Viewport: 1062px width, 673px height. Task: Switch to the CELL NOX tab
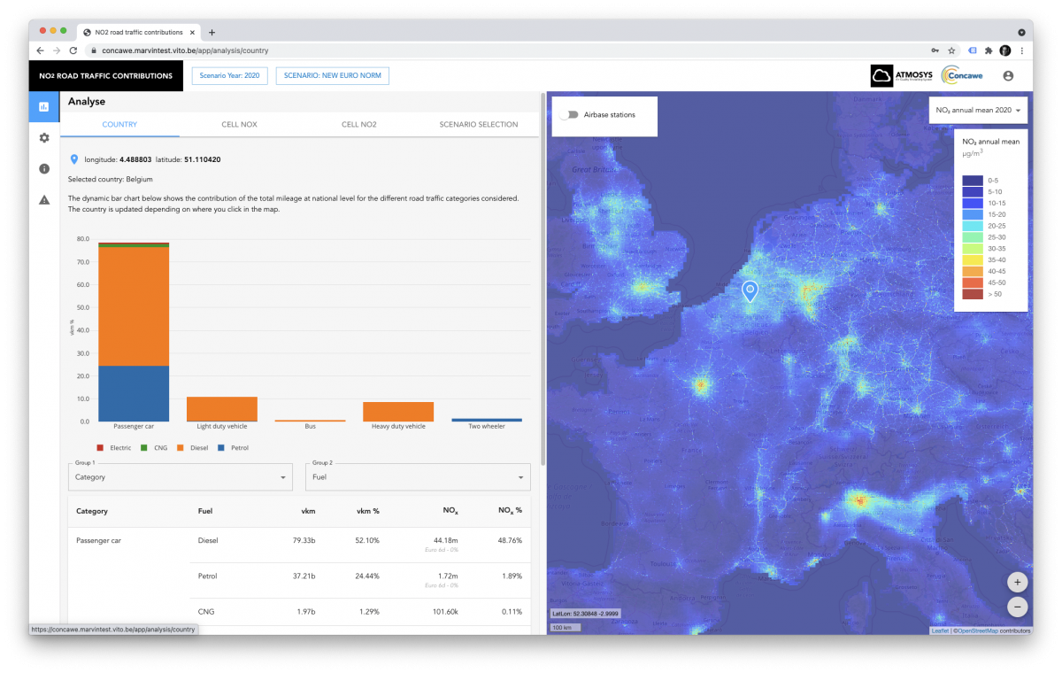tap(239, 125)
